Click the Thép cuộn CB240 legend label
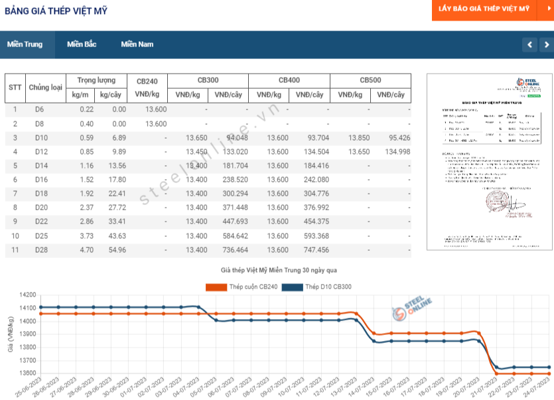The height and width of the screenshot is (400, 554). click(x=253, y=287)
